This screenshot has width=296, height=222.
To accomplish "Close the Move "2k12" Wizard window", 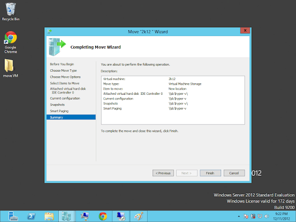I will click(243, 31).
